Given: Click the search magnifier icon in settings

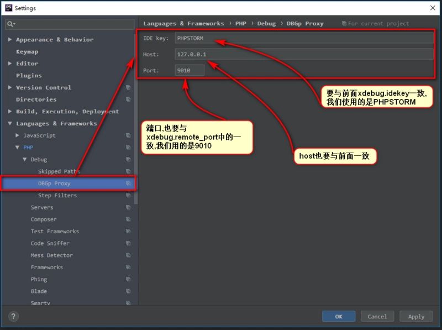Looking at the screenshot, I should 11,24.
